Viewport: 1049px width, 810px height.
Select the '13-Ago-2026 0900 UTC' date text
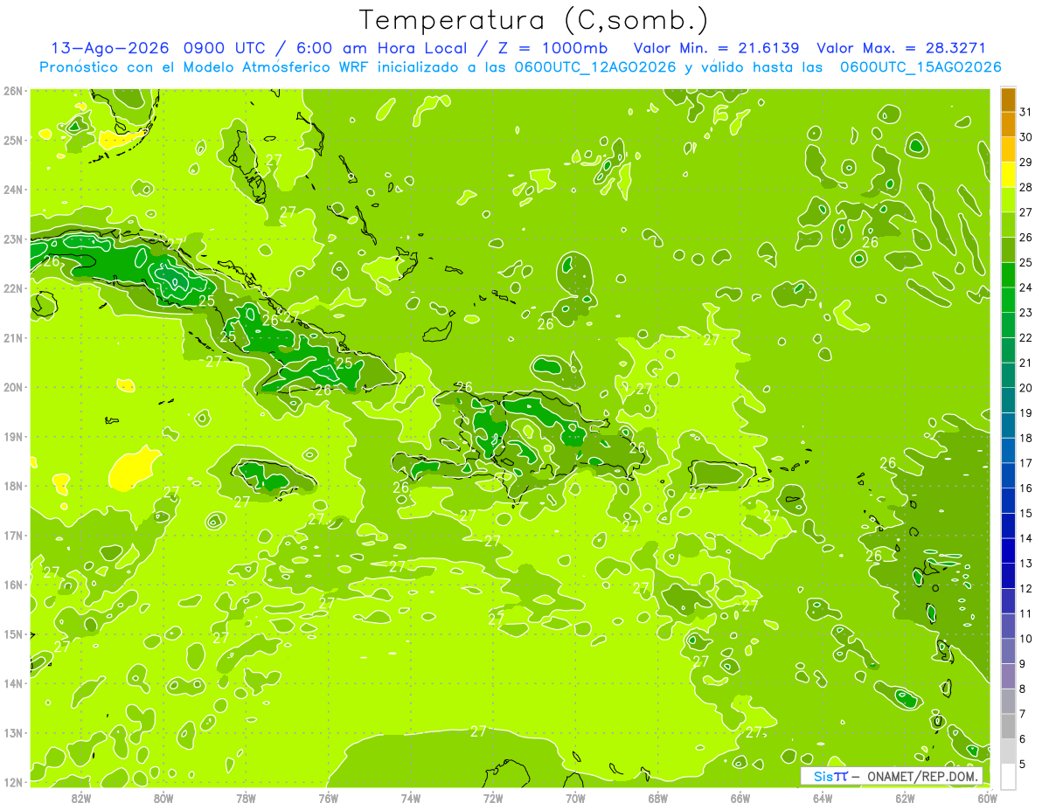click(161, 48)
